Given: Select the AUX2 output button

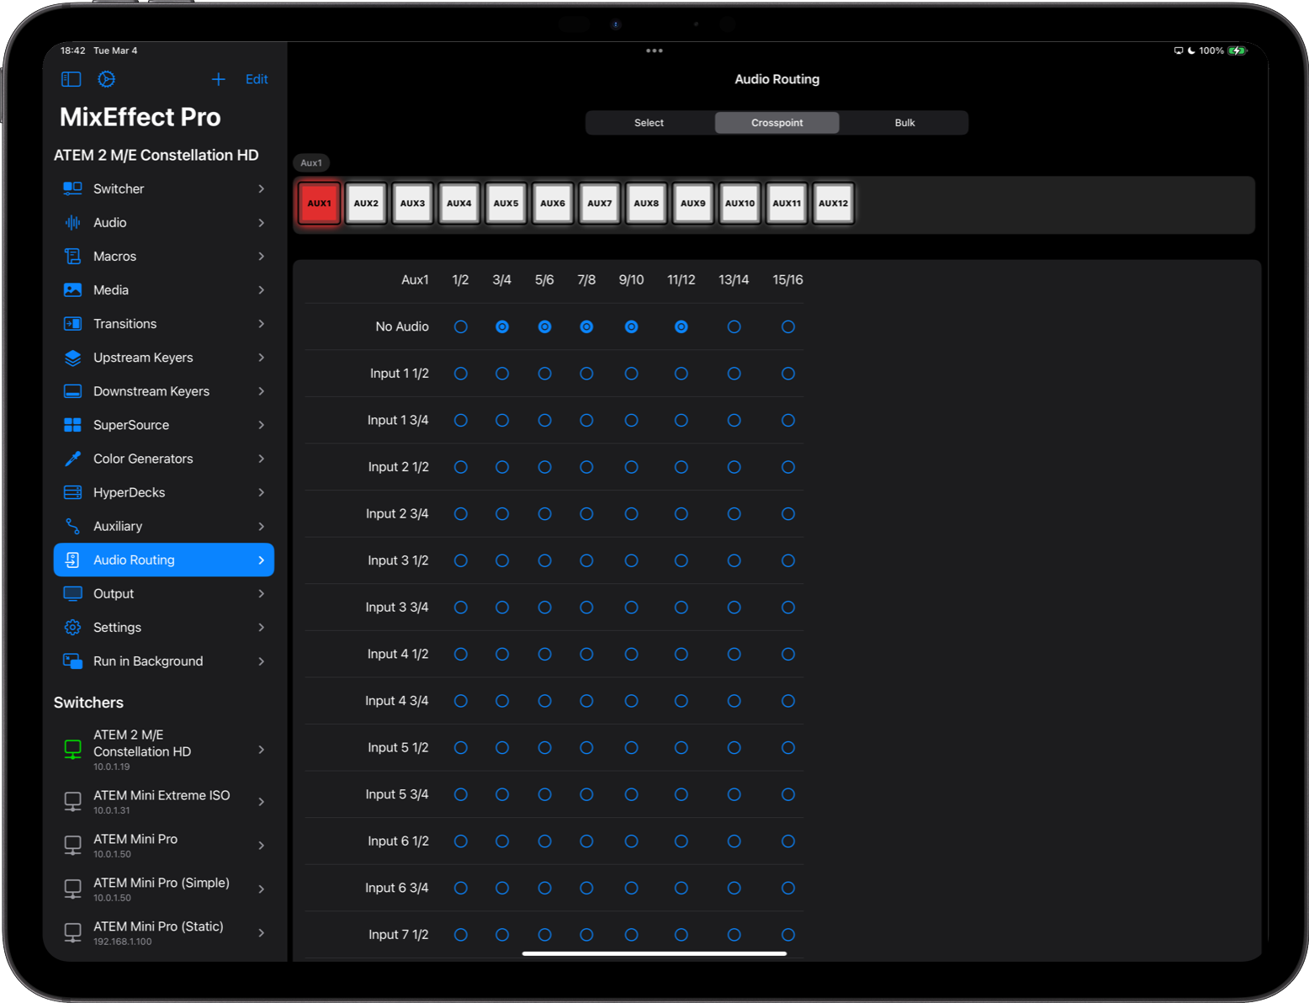Looking at the screenshot, I should coord(366,204).
